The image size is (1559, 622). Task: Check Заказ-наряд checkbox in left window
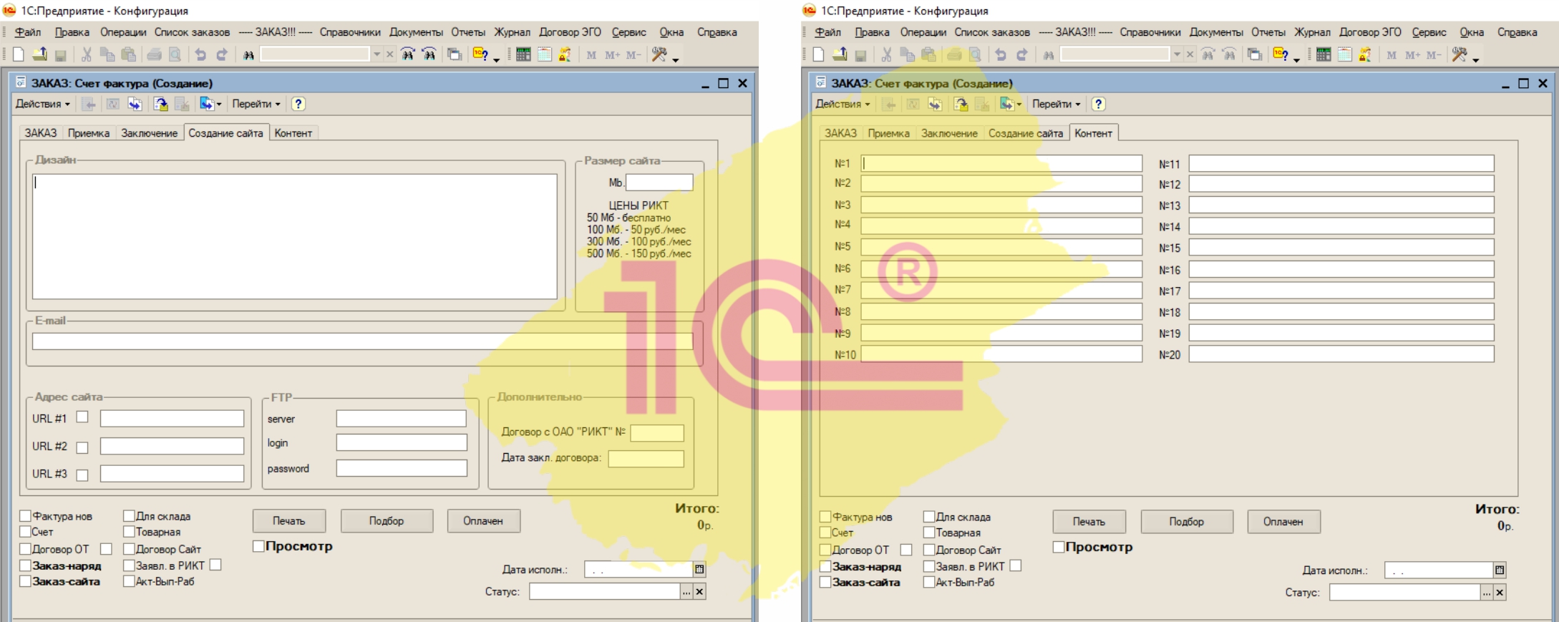pyautogui.click(x=26, y=565)
